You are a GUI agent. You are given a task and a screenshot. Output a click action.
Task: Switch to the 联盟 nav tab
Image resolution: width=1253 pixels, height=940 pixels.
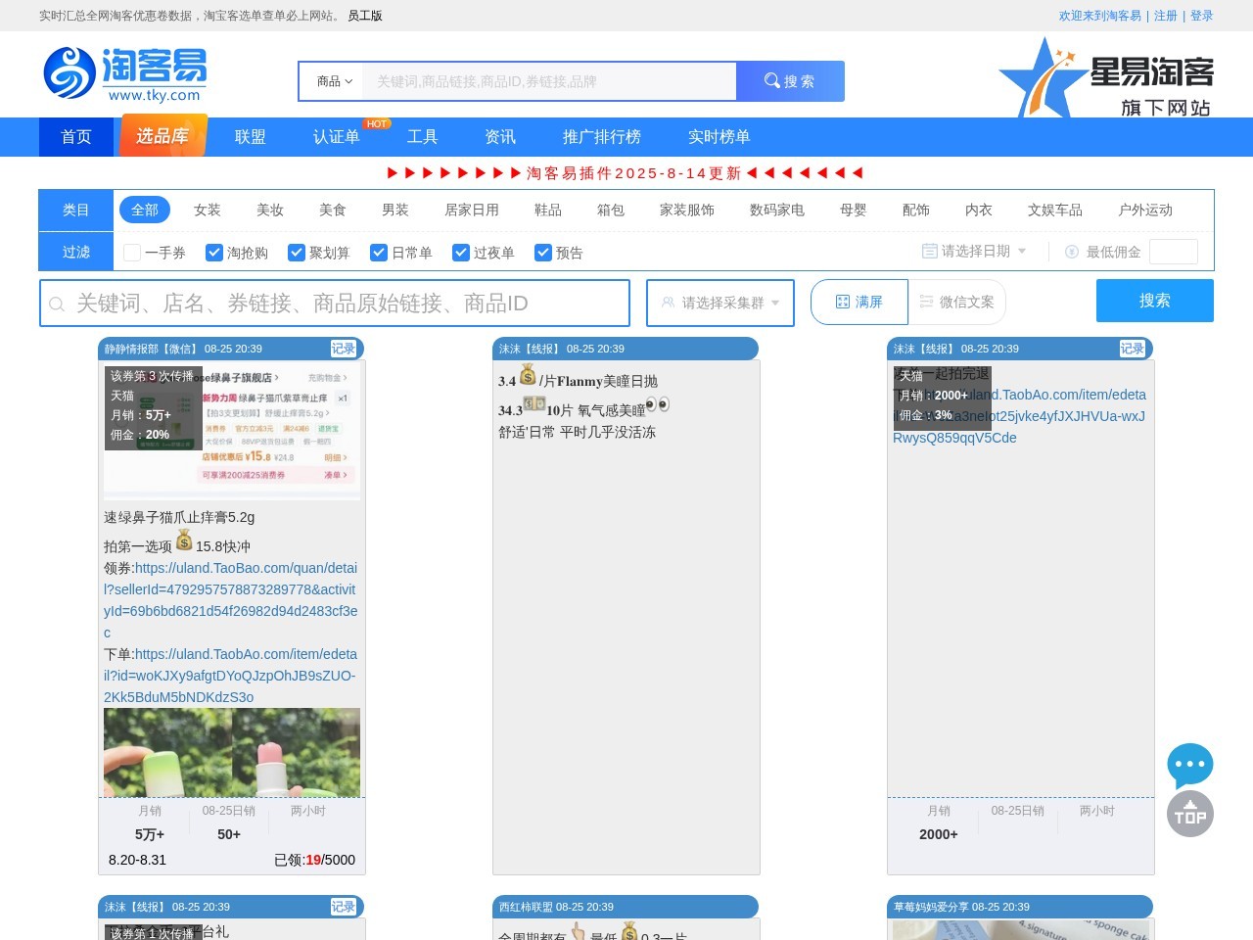click(x=251, y=137)
